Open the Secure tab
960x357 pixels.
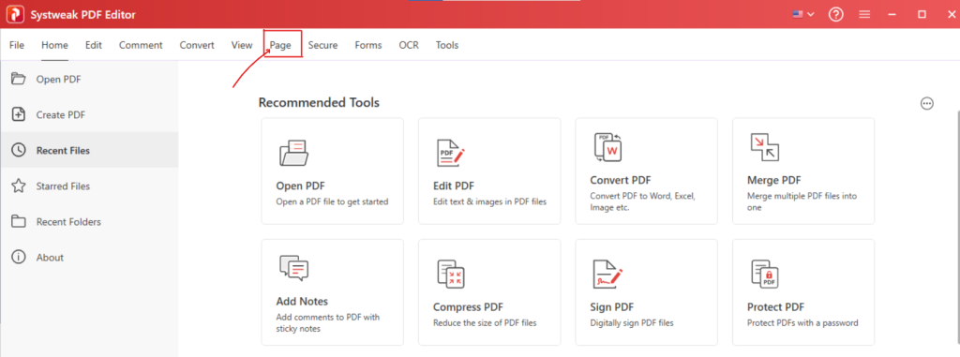[x=322, y=45]
